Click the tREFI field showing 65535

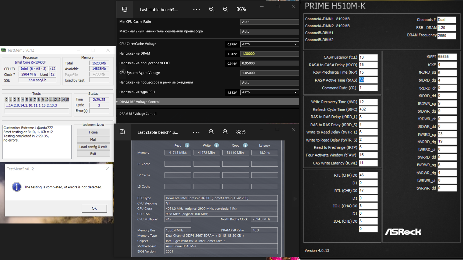[x=447, y=57]
